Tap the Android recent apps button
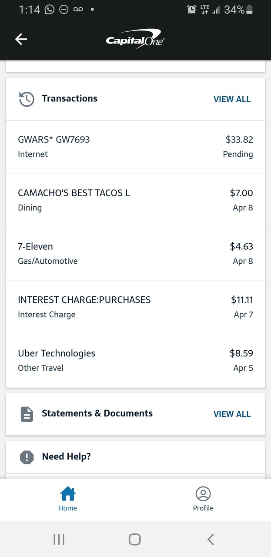The height and width of the screenshot is (557, 271). click(x=59, y=540)
